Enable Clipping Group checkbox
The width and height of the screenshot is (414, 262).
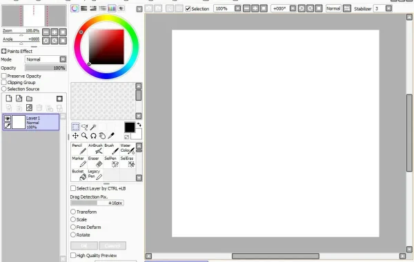click(4, 82)
